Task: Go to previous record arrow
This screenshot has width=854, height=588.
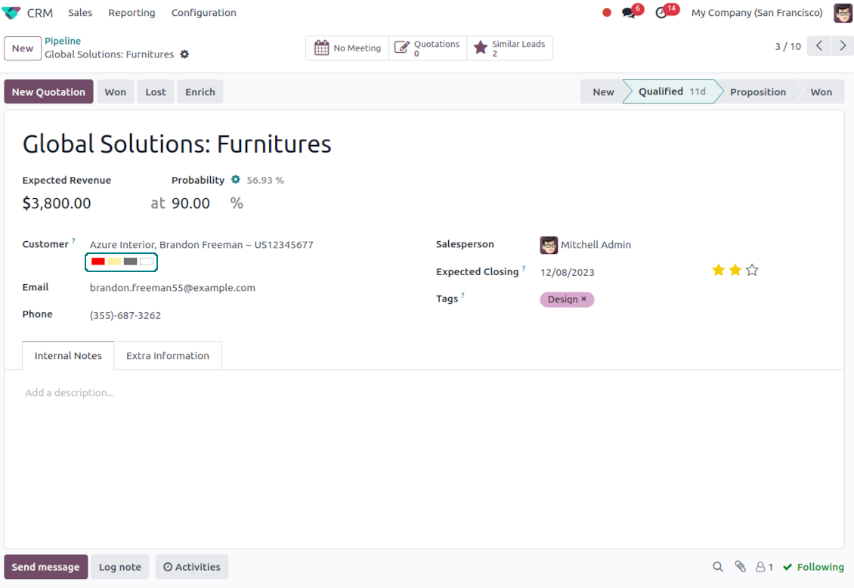Action: (x=819, y=46)
